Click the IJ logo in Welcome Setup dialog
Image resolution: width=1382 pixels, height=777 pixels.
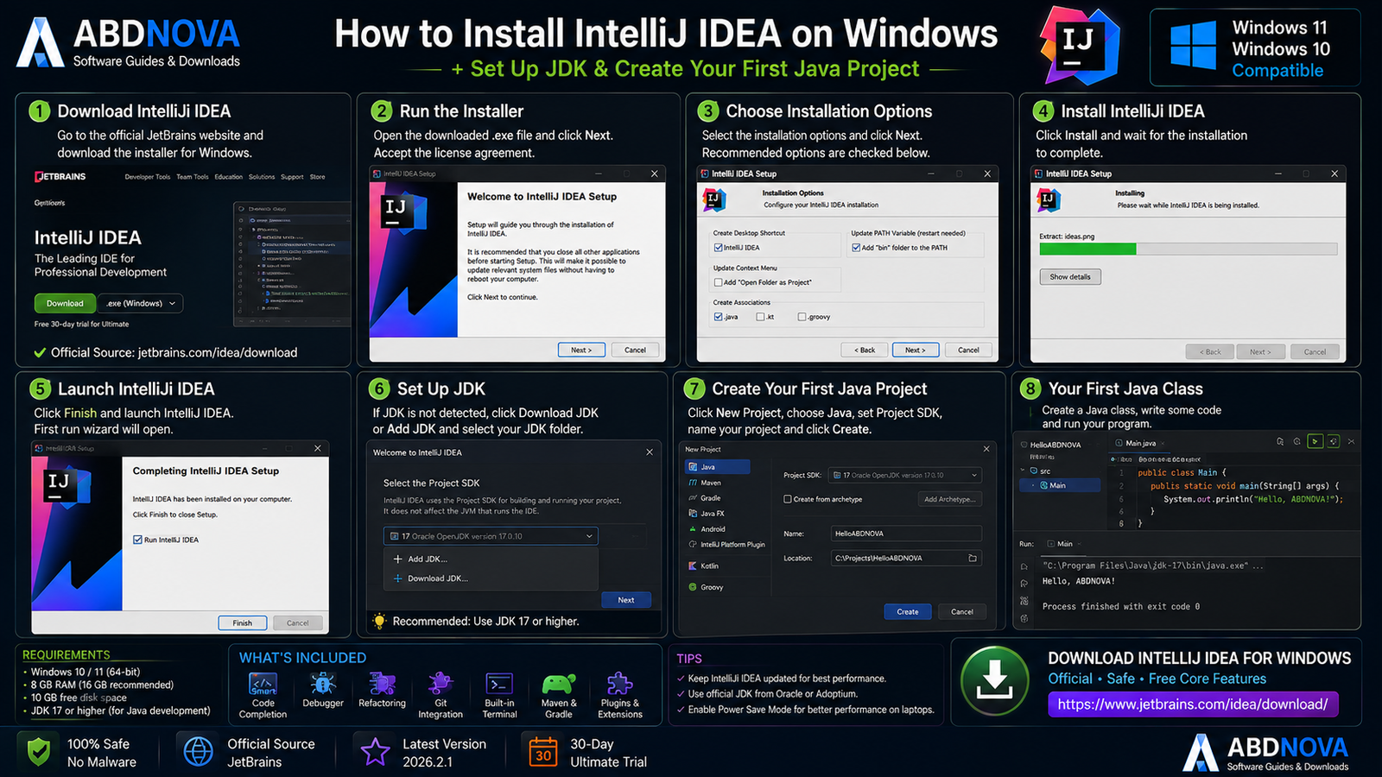pyautogui.click(x=403, y=210)
